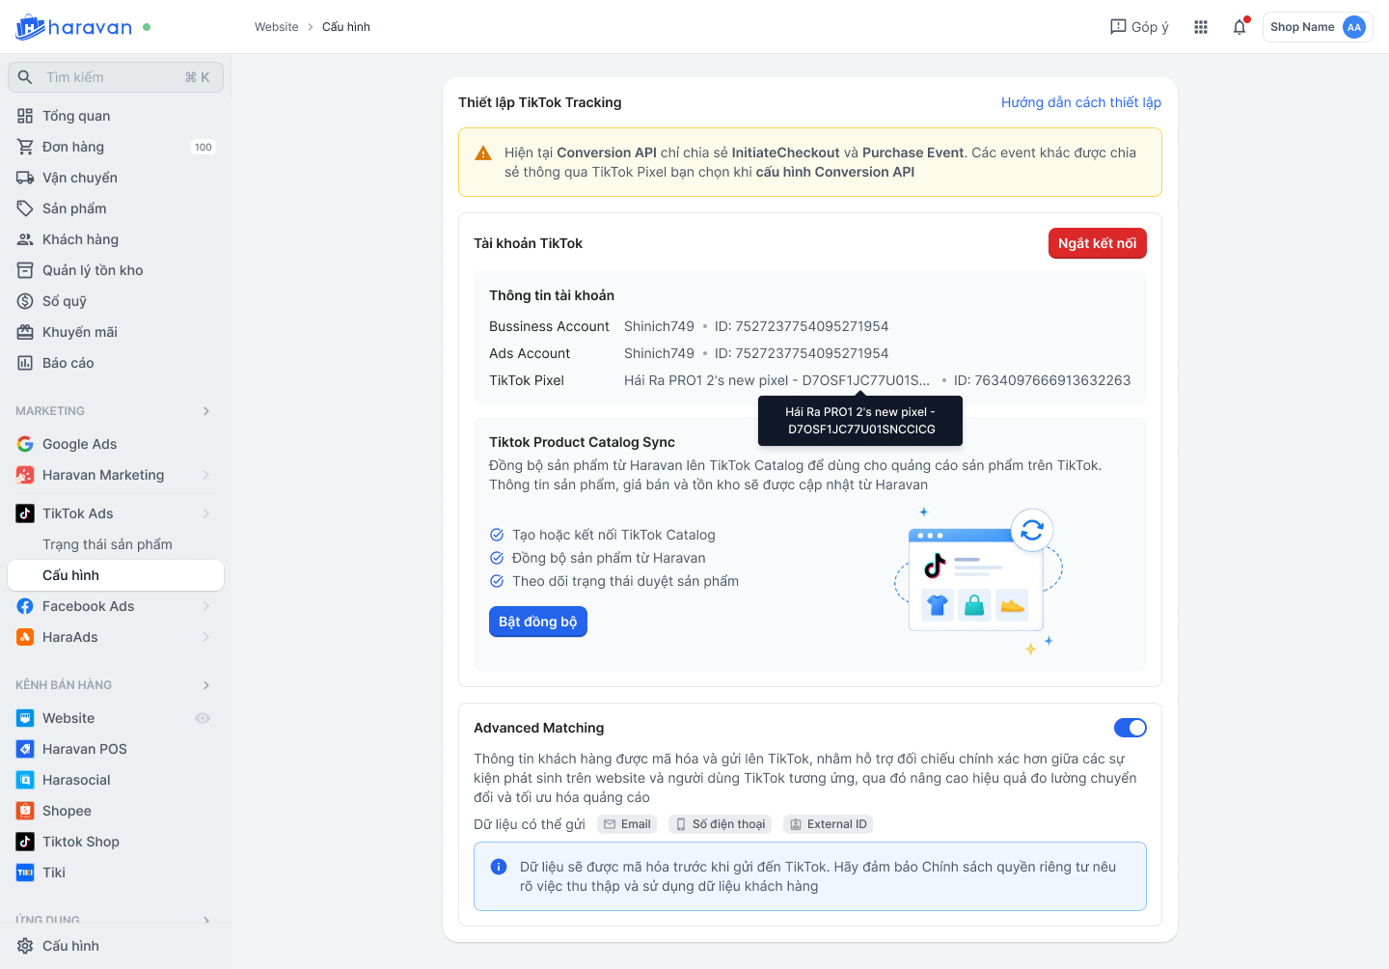Image resolution: width=1389 pixels, height=969 pixels.
Task: Click the Báo cáo chart icon
Action: 25,363
